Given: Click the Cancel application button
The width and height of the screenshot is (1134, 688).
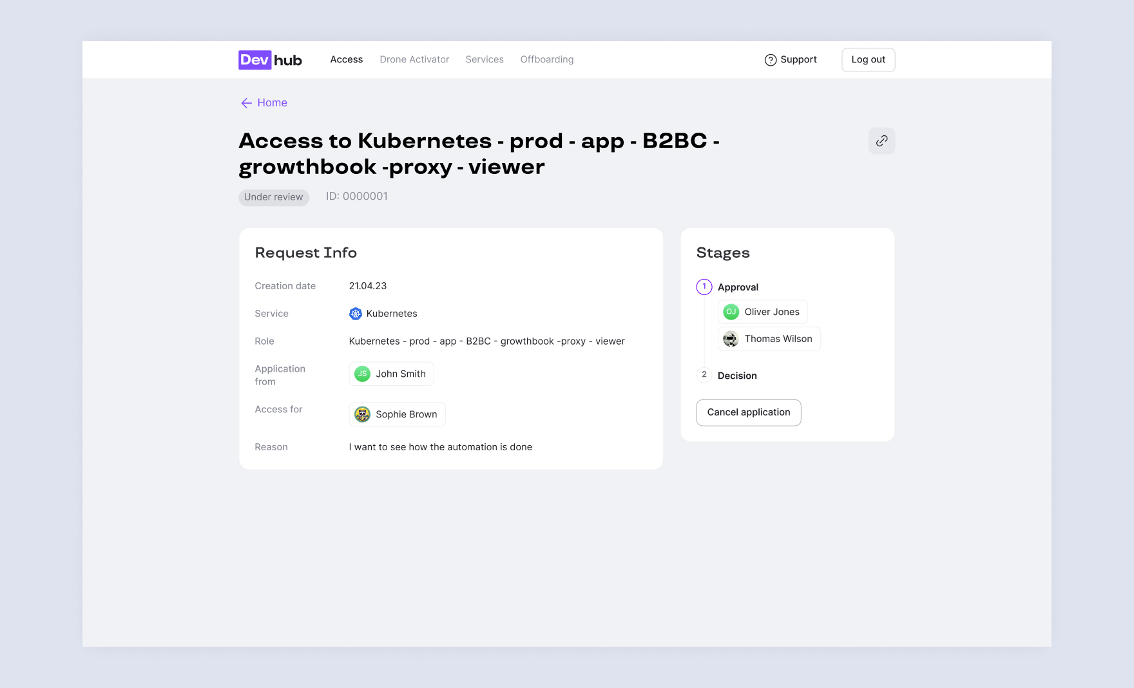Looking at the screenshot, I should tap(749, 412).
